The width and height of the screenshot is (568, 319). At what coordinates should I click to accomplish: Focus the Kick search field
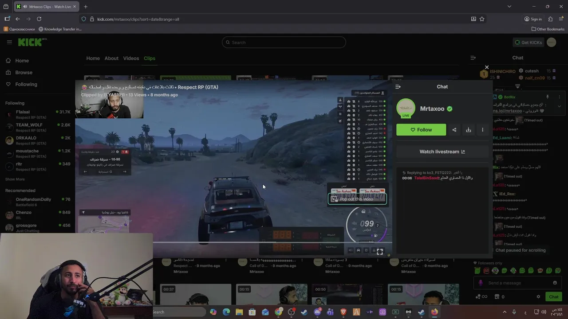[x=284, y=42]
